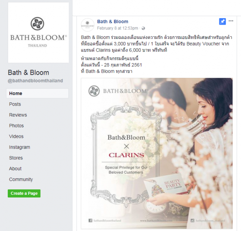Go to the Reviews section
The height and width of the screenshot is (231, 241).
click(x=18, y=115)
